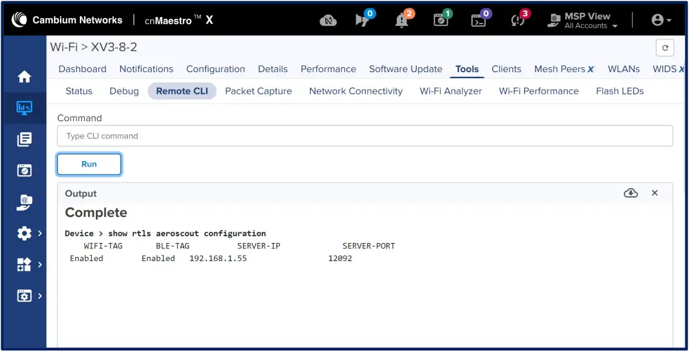This screenshot has height=352, width=690.
Task: Select the Debug sub-tab
Action: click(124, 91)
